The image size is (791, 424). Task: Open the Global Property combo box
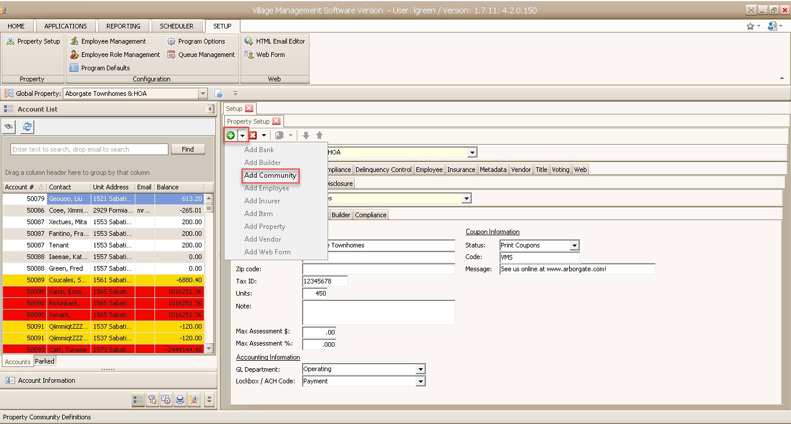tap(203, 94)
